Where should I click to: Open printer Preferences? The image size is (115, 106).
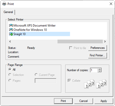[97, 48]
